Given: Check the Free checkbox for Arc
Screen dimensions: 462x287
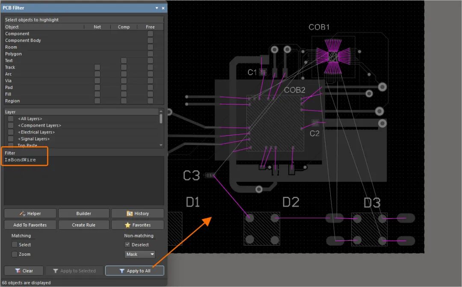Looking at the screenshot, I should [150, 74].
